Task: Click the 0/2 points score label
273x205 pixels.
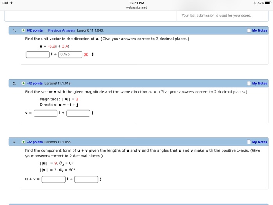Action: (x=35, y=30)
